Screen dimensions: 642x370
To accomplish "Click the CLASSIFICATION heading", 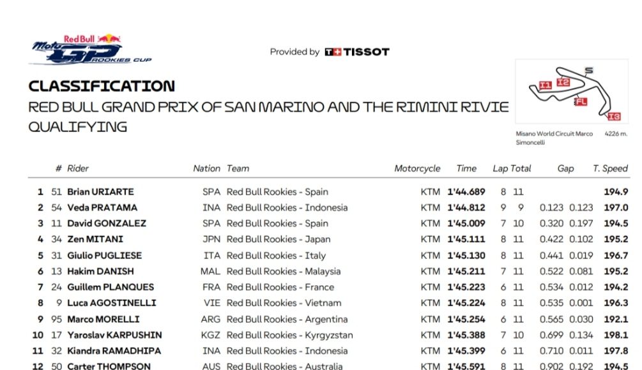I will (x=102, y=86).
